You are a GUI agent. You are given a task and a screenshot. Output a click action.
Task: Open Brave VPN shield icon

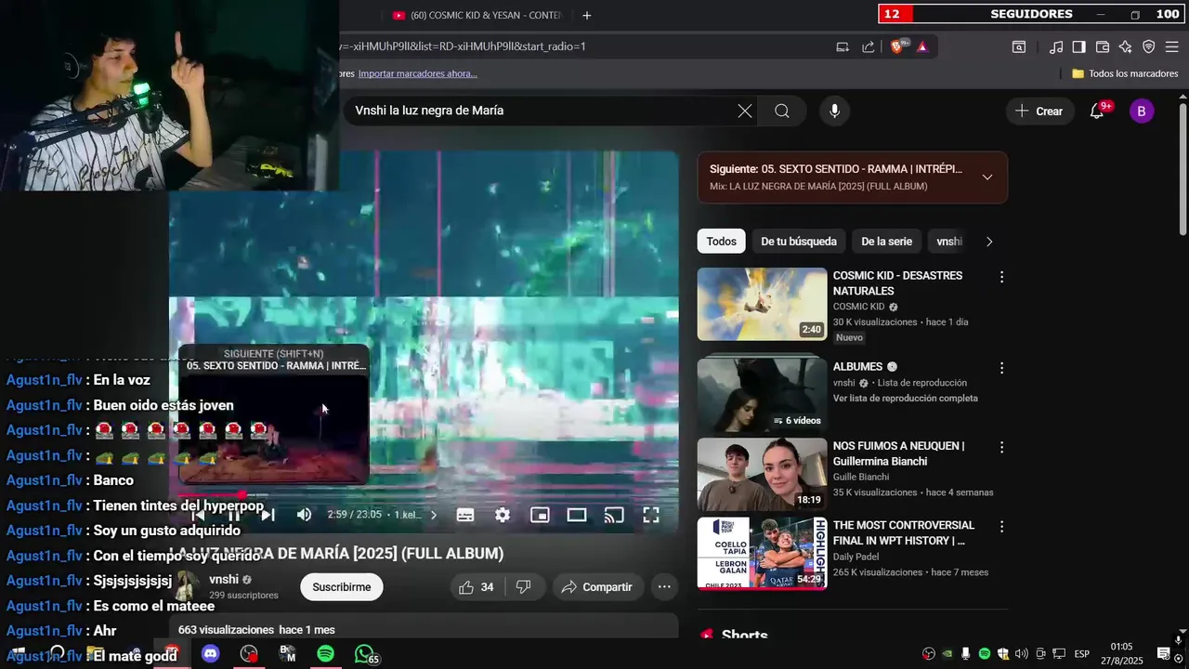(1148, 46)
